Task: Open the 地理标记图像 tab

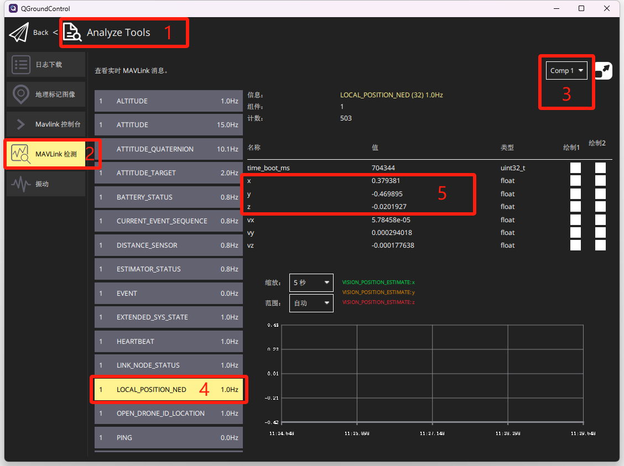Action: [46, 94]
